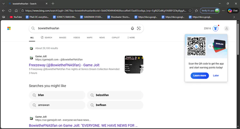Open the Bing account sign-in icon
The image size is (240, 129).
[x=226, y=28]
